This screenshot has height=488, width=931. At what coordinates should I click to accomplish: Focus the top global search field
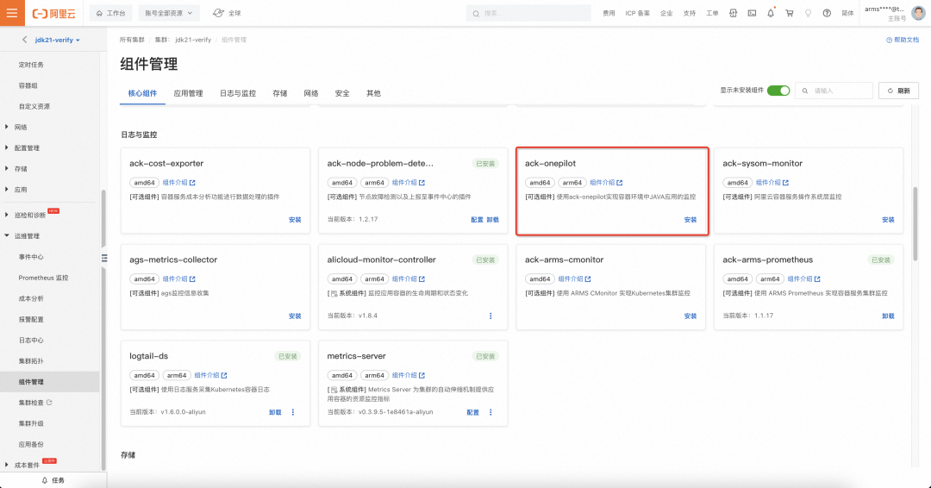point(528,13)
